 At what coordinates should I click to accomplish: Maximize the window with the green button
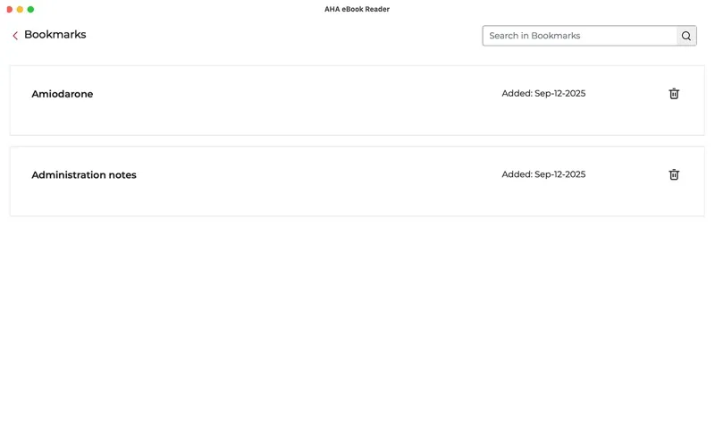coord(30,9)
